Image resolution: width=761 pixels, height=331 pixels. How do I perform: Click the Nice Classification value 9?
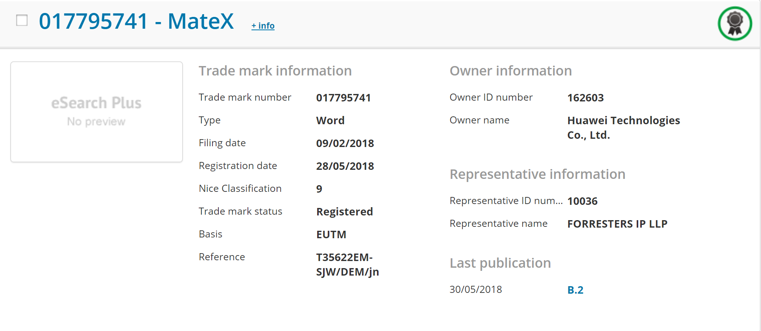(319, 189)
